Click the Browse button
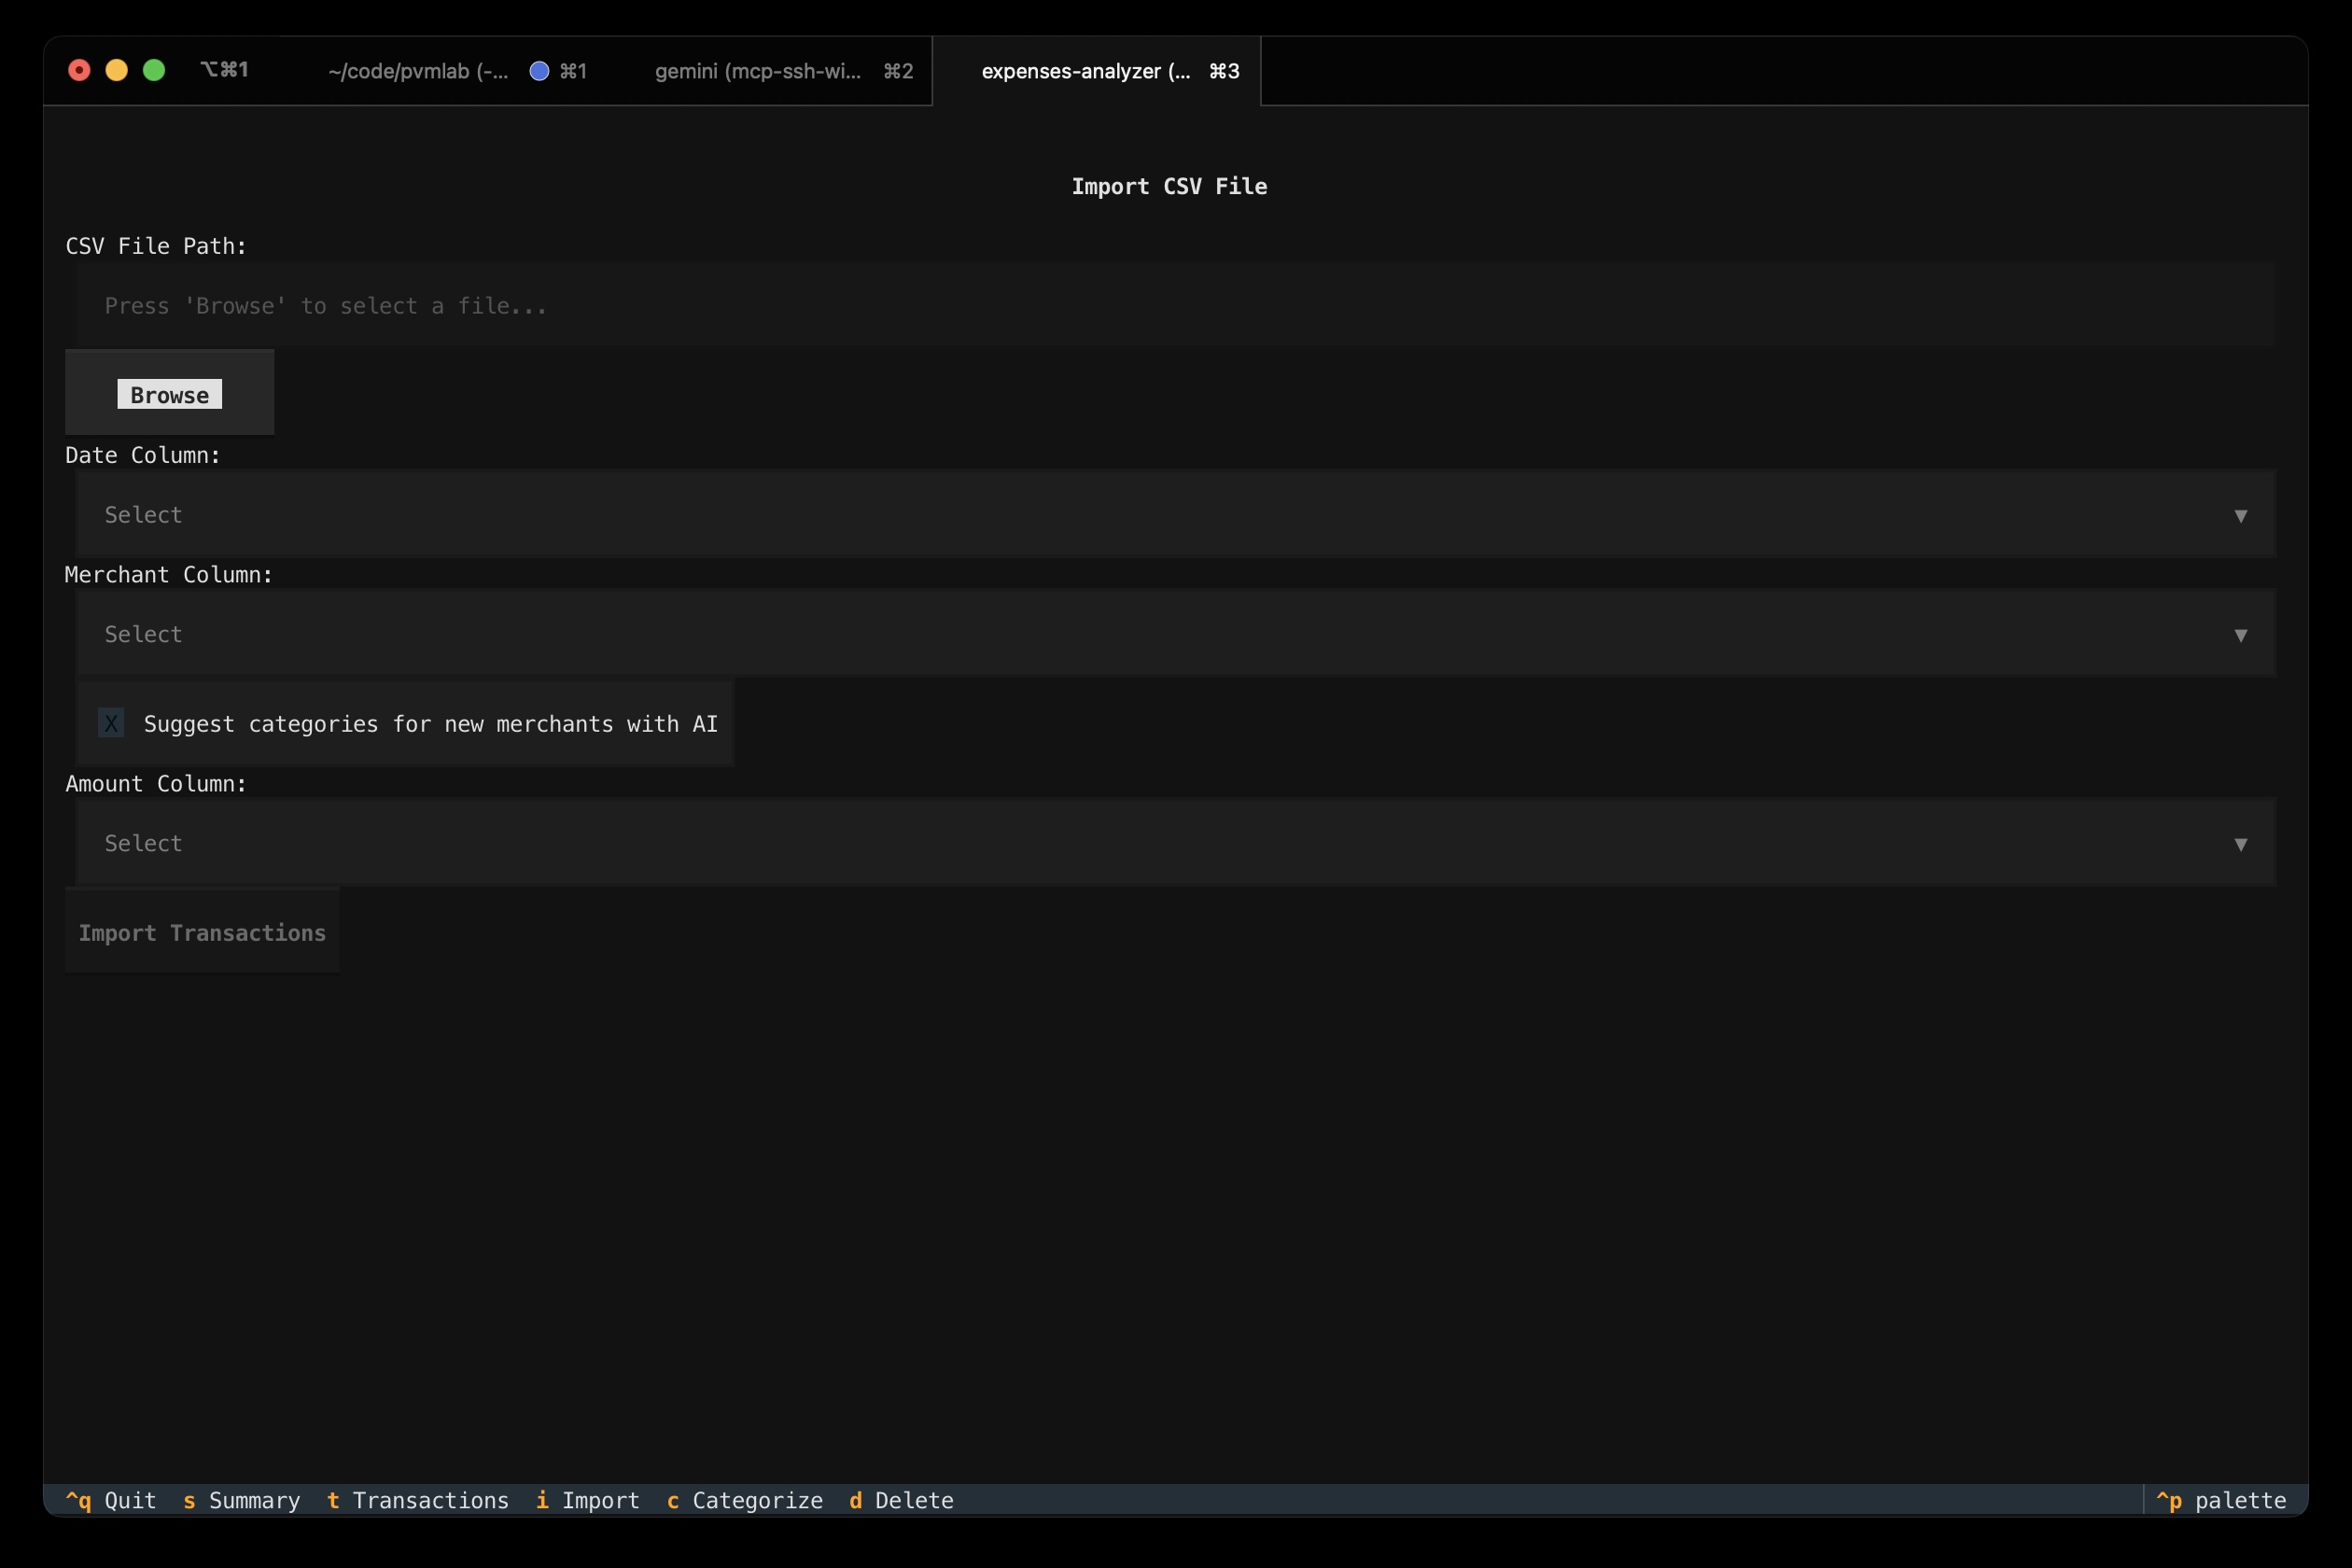This screenshot has width=2352, height=1568. point(168,394)
